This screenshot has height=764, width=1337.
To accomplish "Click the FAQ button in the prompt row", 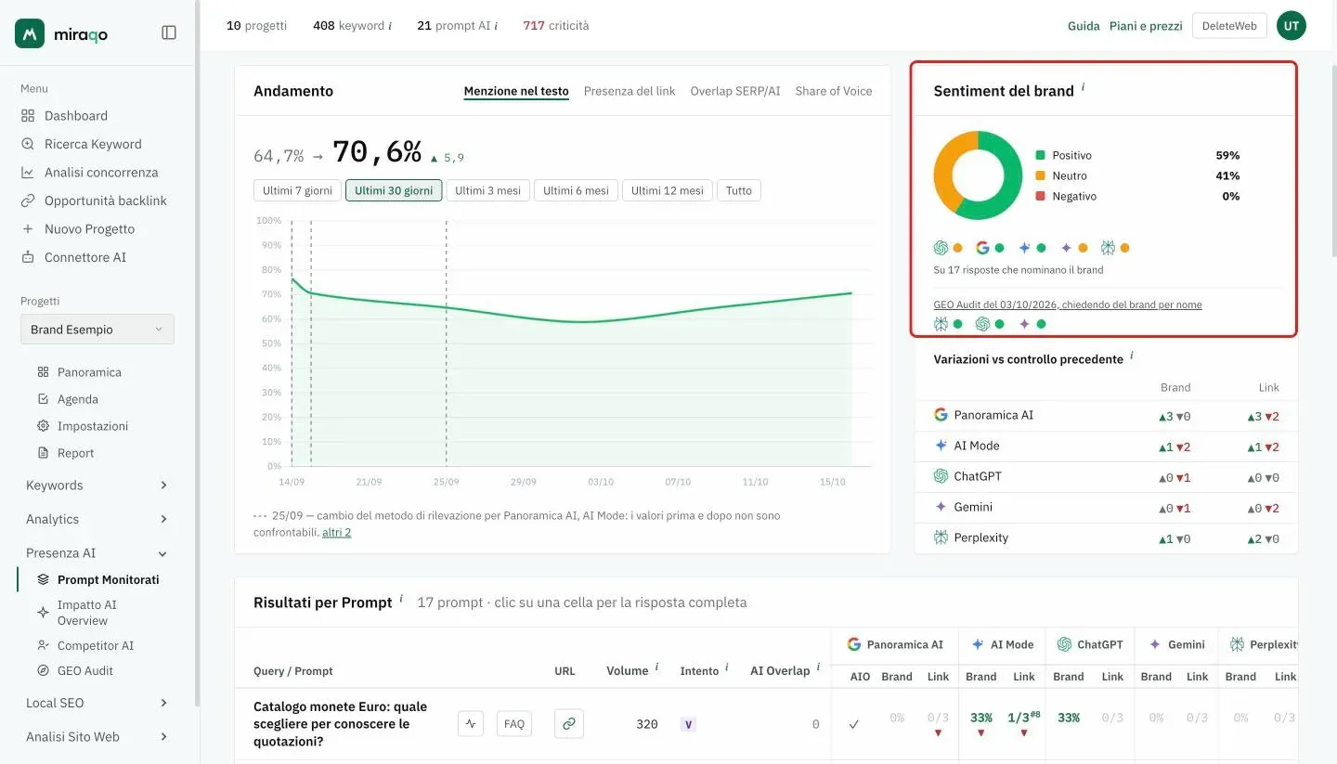I will 514,723.
